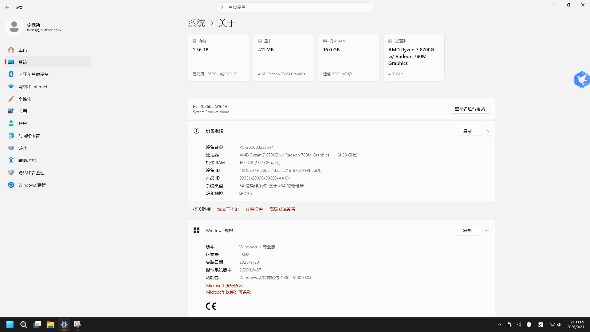Copy the Windows 规格 details
This screenshot has width=590, height=332.
tap(467, 231)
